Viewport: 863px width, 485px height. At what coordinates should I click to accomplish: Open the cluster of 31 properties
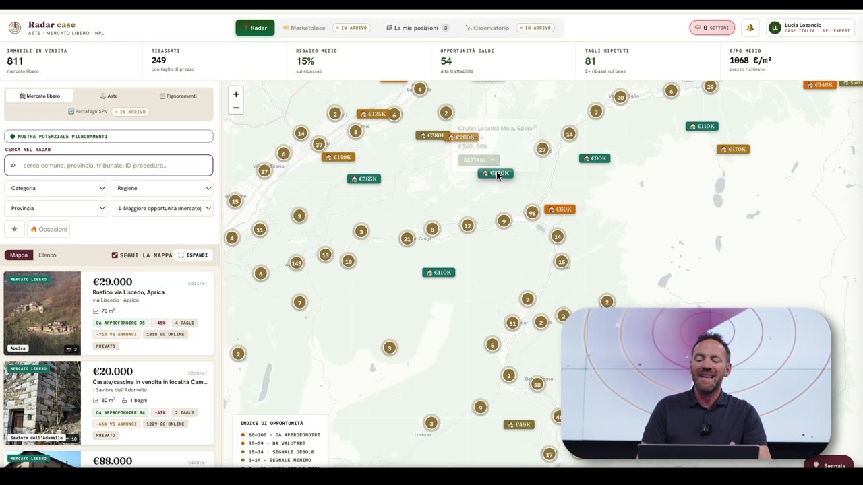(x=513, y=323)
